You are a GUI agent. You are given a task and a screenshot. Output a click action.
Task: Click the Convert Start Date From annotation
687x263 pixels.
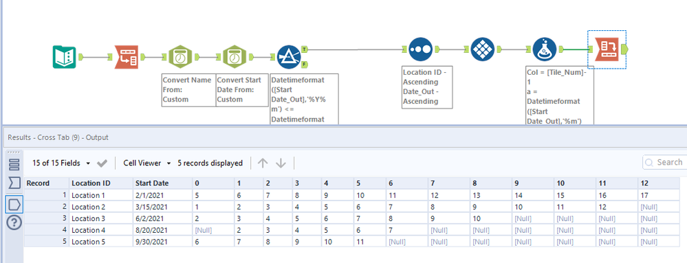tap(242, 90)
